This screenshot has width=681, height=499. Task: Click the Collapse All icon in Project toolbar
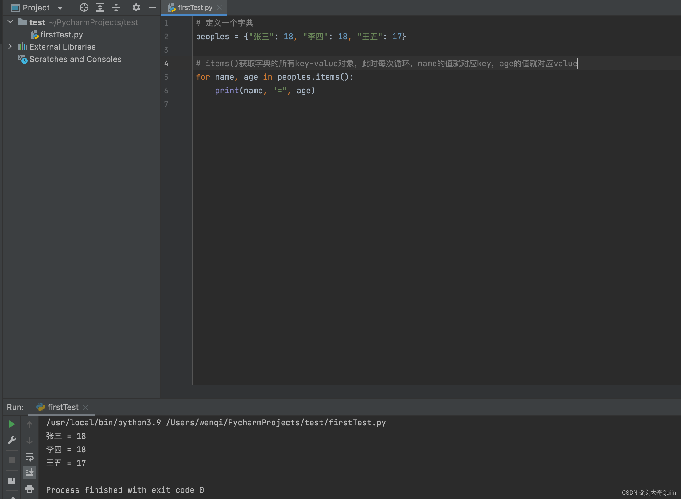[116, 7]
